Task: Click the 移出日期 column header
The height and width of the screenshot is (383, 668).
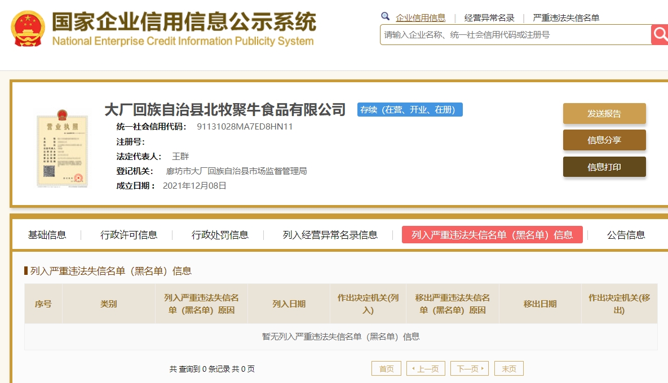Action: pyautogui.click(x=540, y=304)
